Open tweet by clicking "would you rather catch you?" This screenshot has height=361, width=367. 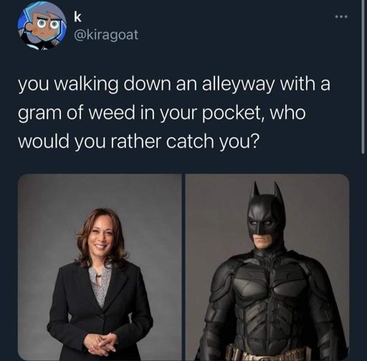point(138,142)
